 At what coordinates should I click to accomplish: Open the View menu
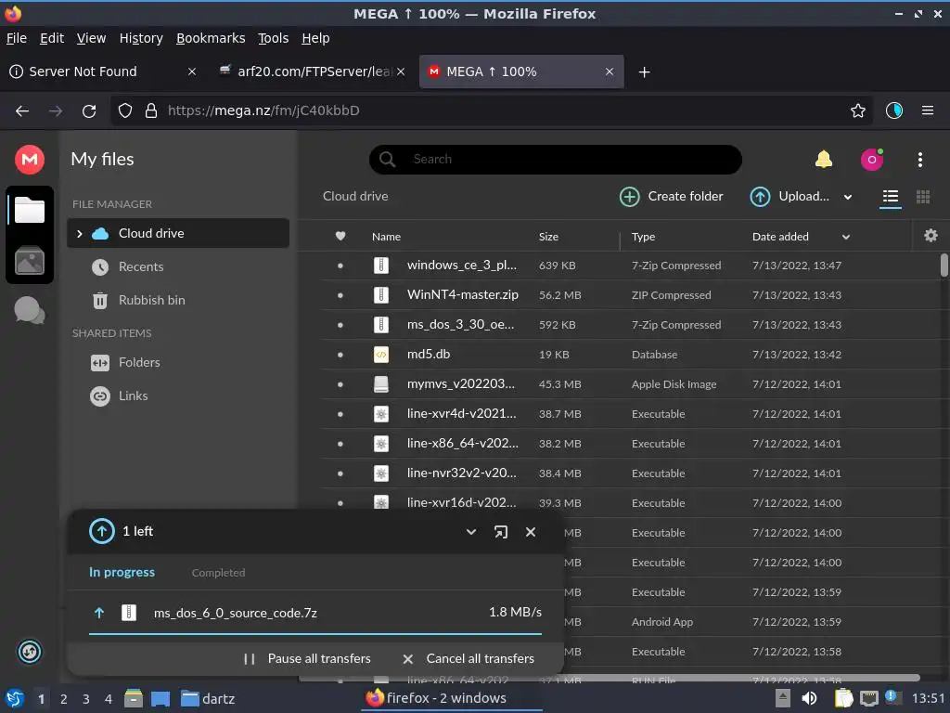pyautogui.click(x=91, y=38)
